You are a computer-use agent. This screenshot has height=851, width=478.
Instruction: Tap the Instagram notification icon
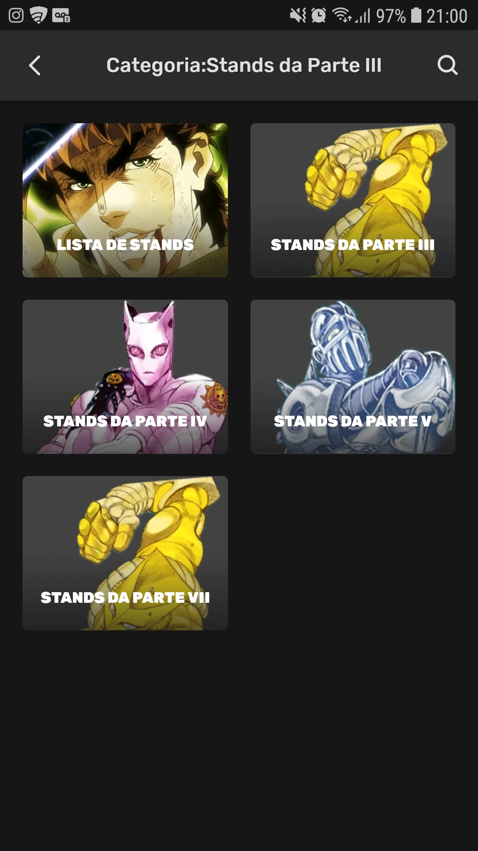tap(16, 16)
